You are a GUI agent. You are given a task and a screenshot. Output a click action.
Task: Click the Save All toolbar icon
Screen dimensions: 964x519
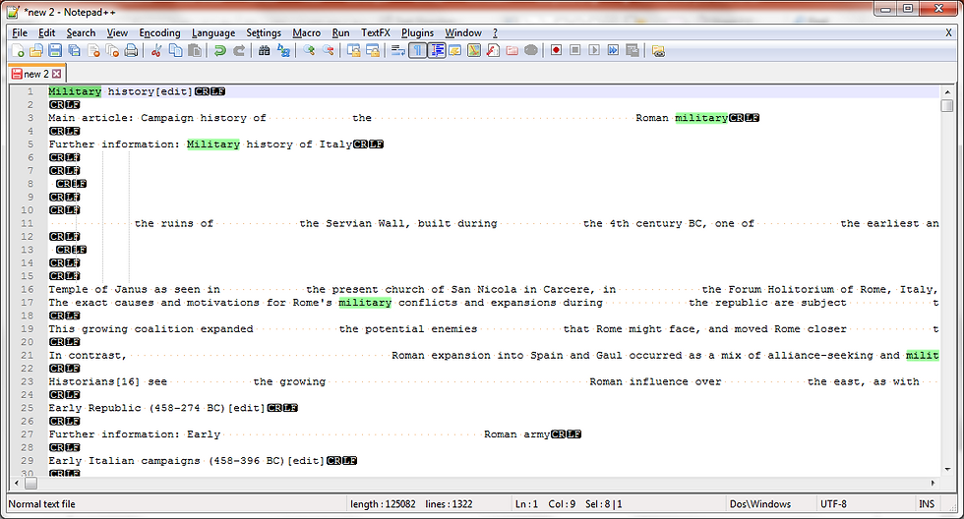pos(75,51)
